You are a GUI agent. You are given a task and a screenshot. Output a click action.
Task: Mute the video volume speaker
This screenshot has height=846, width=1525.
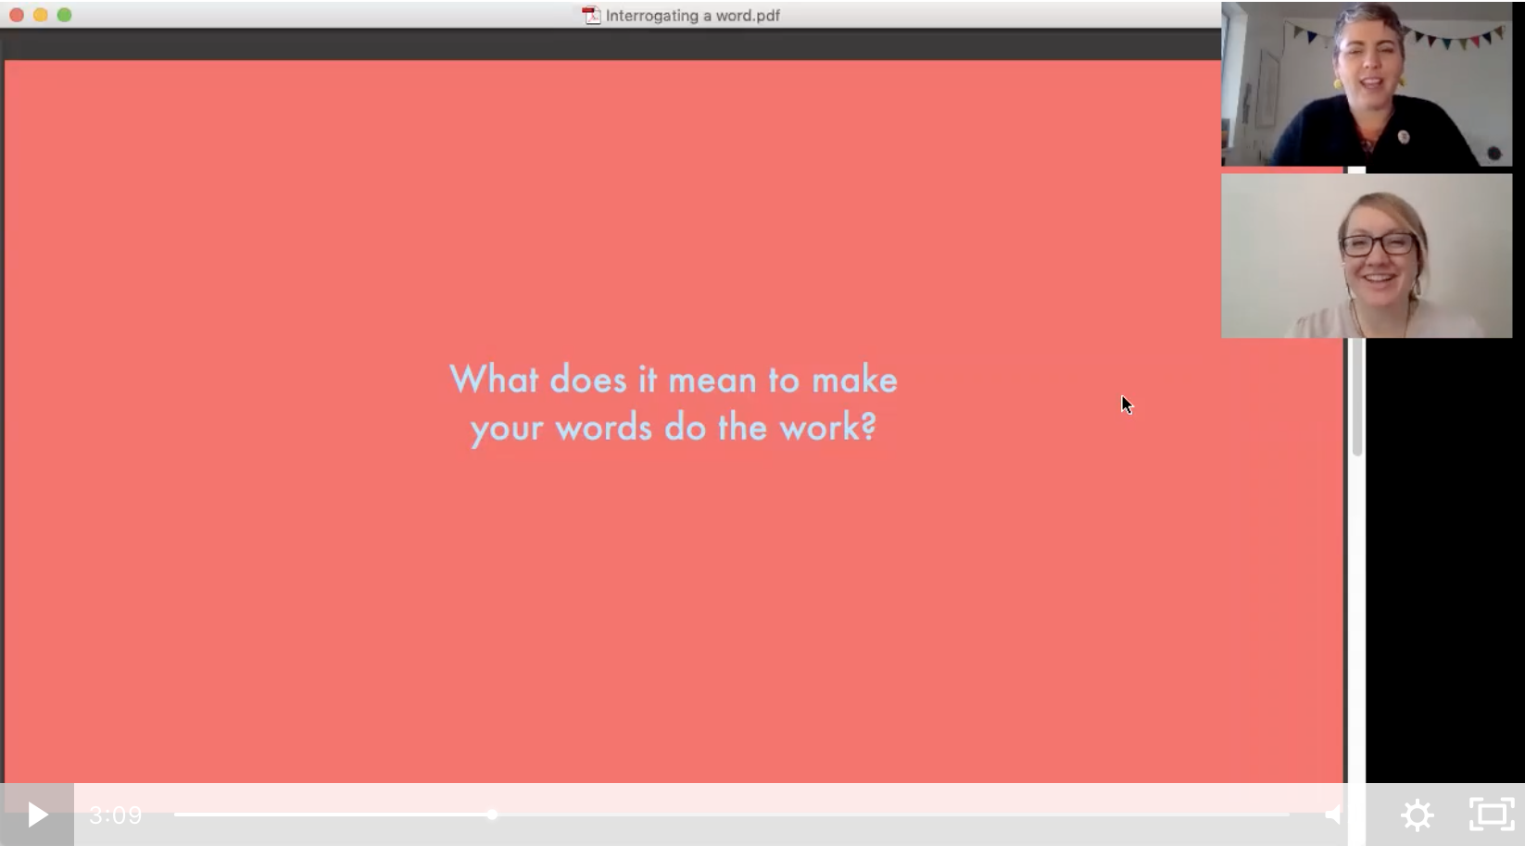pos(1333,815)
